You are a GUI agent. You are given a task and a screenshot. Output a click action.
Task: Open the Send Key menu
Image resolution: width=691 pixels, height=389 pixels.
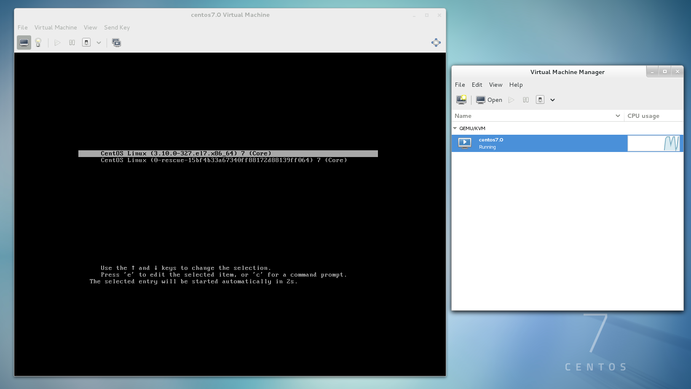[117, 27]
